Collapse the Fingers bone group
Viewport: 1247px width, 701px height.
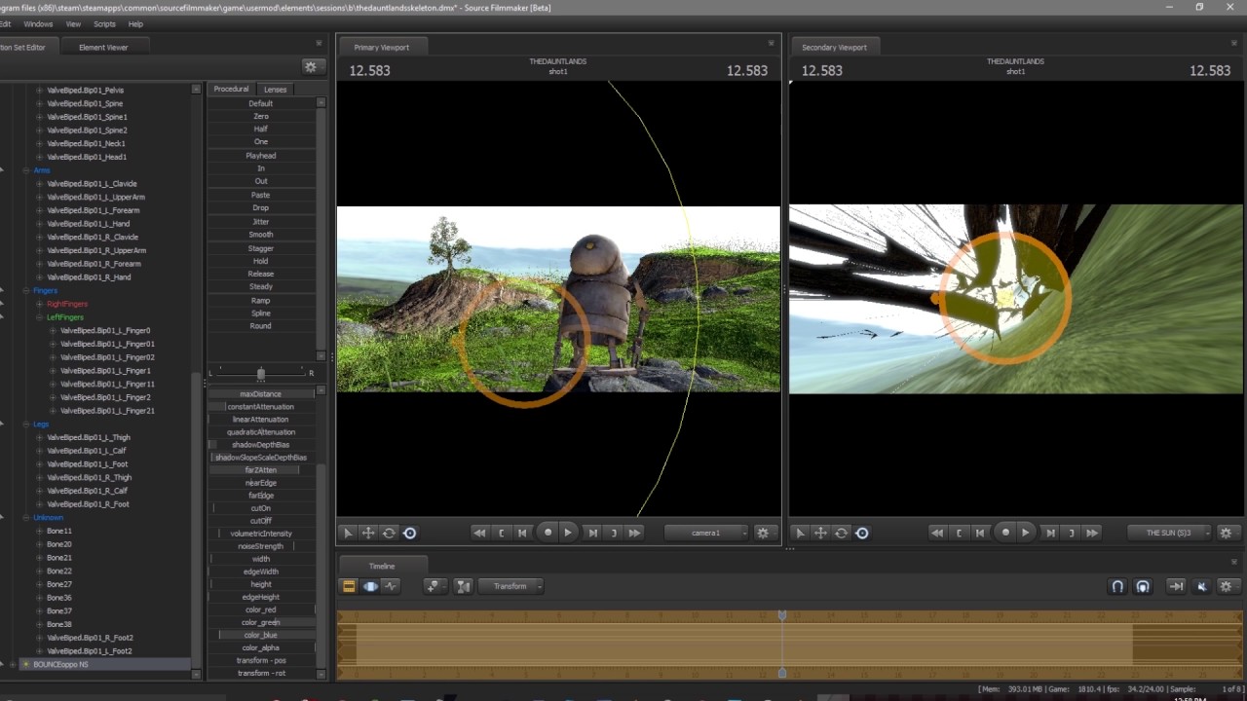(x=26, y=290)
